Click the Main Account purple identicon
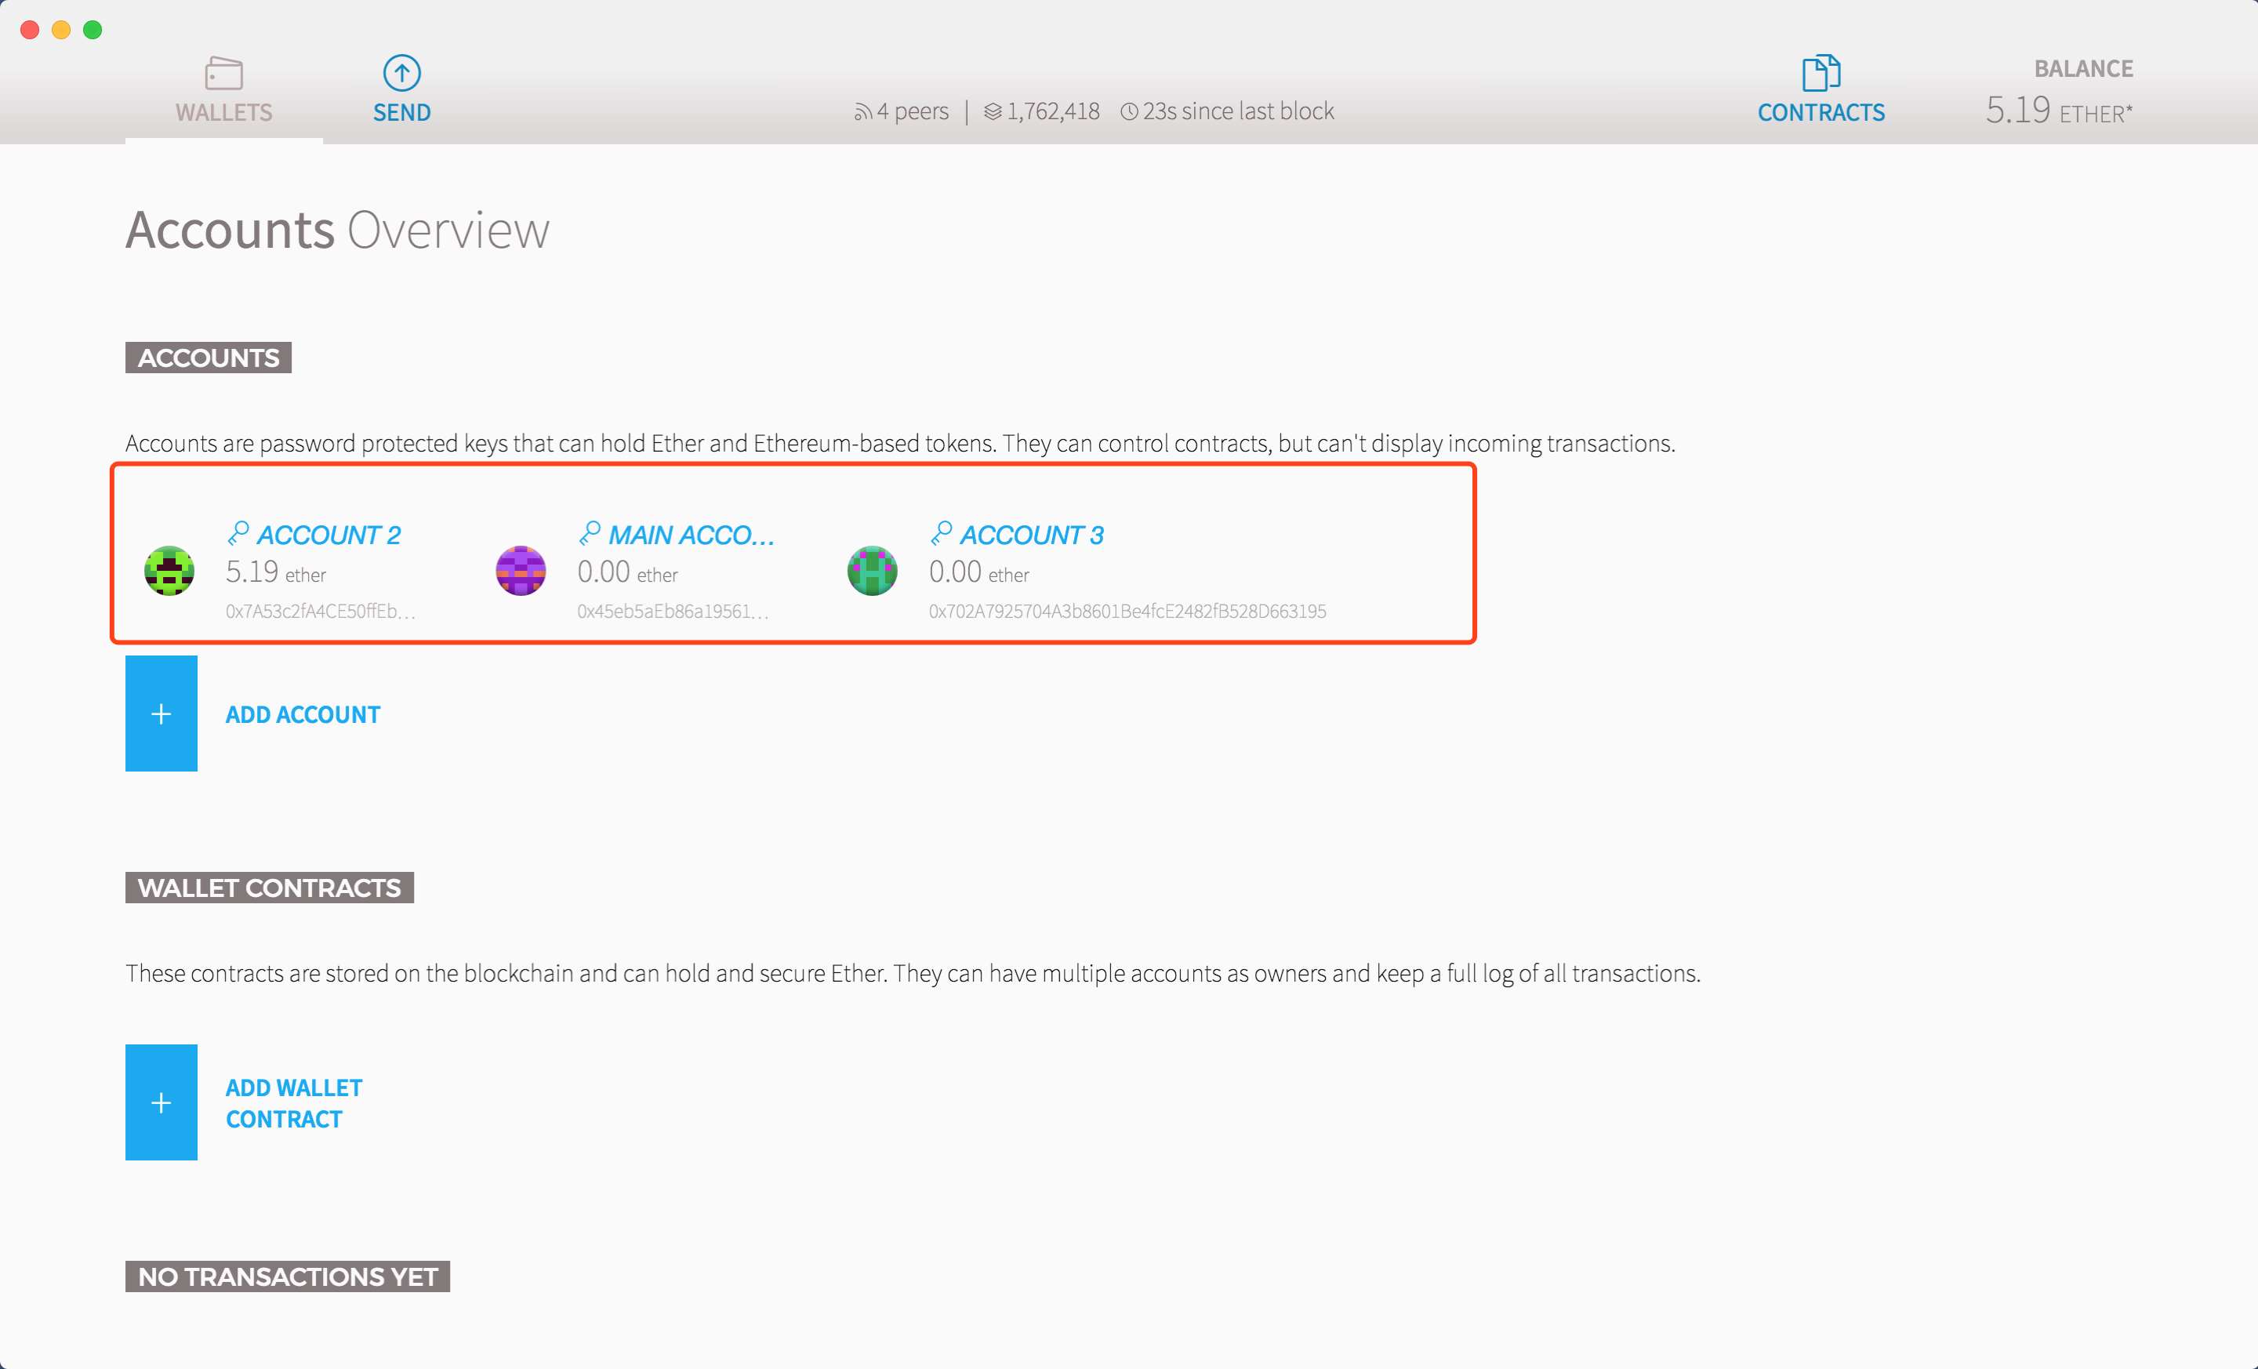The image size is (2258, 1369). (x=521, y=571)
